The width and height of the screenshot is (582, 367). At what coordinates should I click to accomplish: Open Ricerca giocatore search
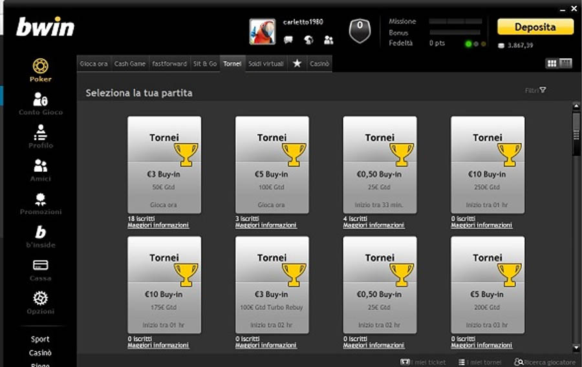pos(545,362)
